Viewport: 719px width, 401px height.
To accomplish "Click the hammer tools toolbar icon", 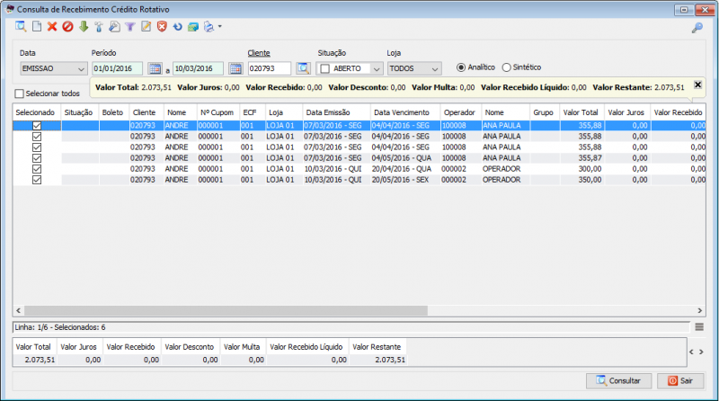I will point(99,27).
